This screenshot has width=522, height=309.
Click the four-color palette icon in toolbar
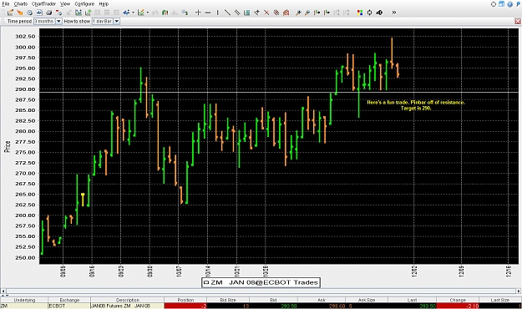point(360,13)
